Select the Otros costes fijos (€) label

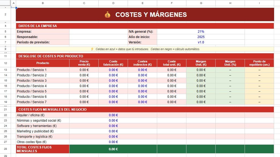point(43,142)
